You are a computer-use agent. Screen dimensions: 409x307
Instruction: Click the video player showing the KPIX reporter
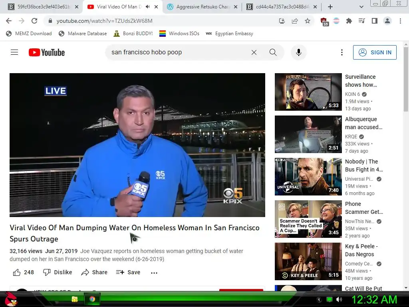(x=137, y=145)
